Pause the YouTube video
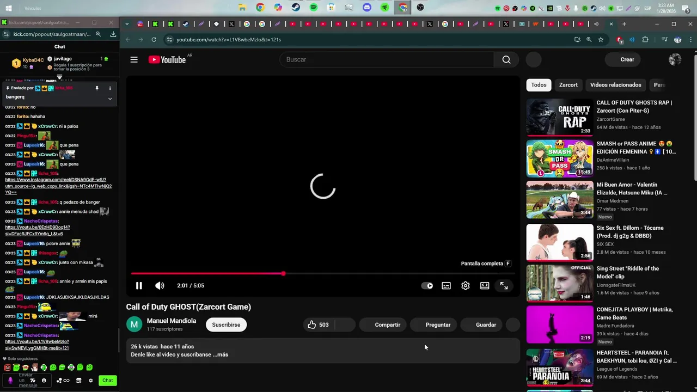 pyautogui.click(x=139, y=286)
